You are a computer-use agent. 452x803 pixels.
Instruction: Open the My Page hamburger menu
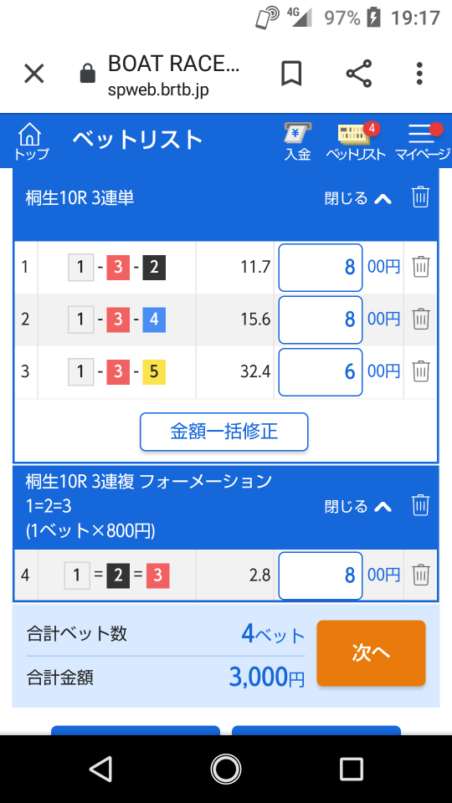[423, 141]
